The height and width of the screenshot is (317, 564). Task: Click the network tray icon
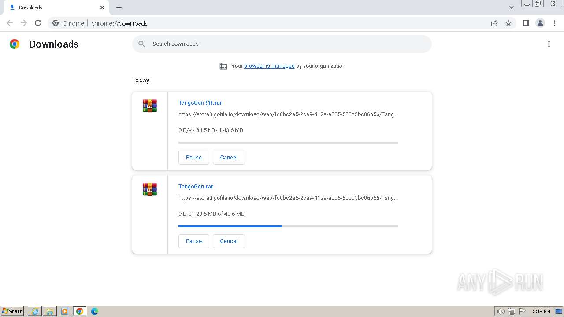[x=512, y=311]
